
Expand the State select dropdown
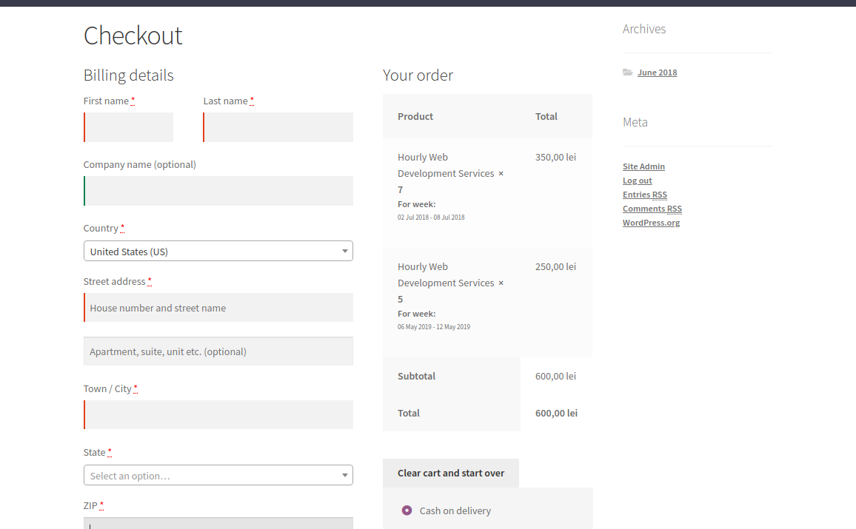click(218, 476)
